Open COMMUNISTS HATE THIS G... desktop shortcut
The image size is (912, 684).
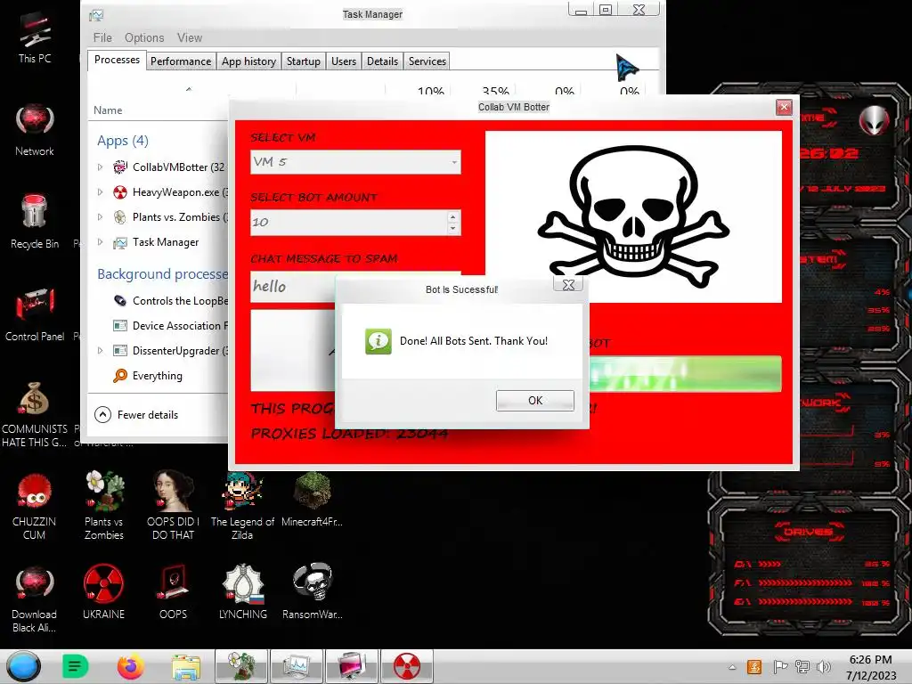point(35,414)
